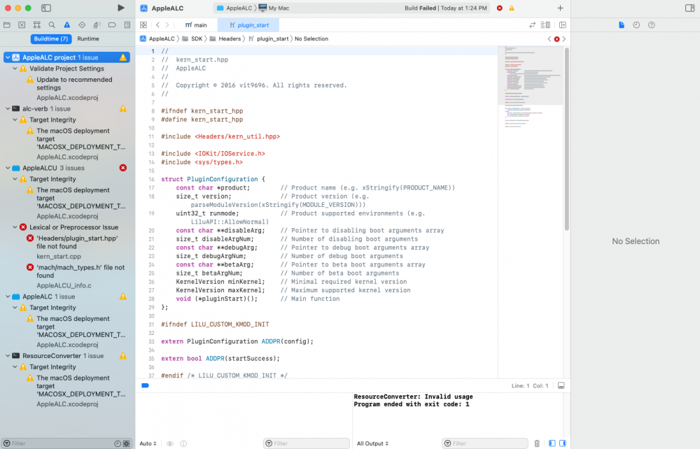The width and height of the screenshot is (700, 449).
Task: Go back in editor history
Action: (x=157, y=25)
